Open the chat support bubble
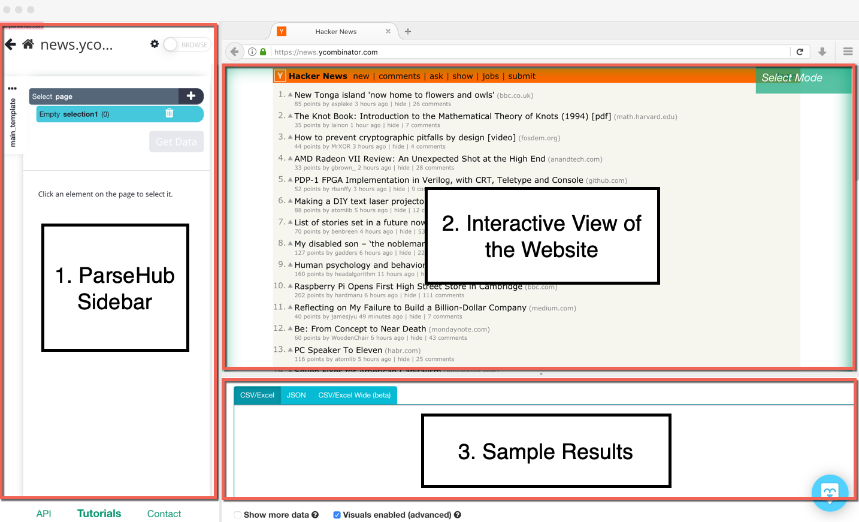 830,493
